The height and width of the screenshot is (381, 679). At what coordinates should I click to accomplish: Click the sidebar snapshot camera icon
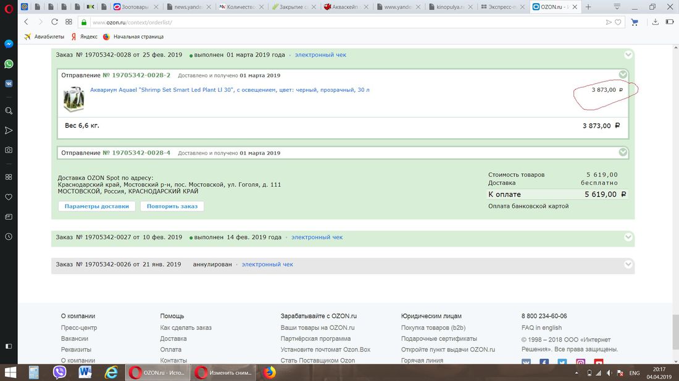point(9,150)
